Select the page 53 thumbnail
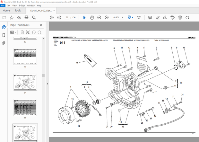Viewport: 199px width, 142px height. [x=25, y=57]
